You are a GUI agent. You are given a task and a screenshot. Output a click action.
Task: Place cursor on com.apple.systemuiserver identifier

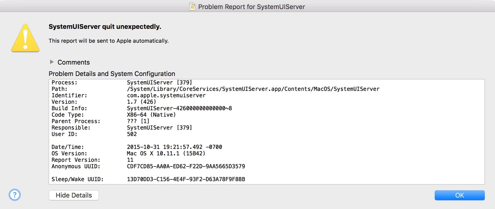coord(166,95)
